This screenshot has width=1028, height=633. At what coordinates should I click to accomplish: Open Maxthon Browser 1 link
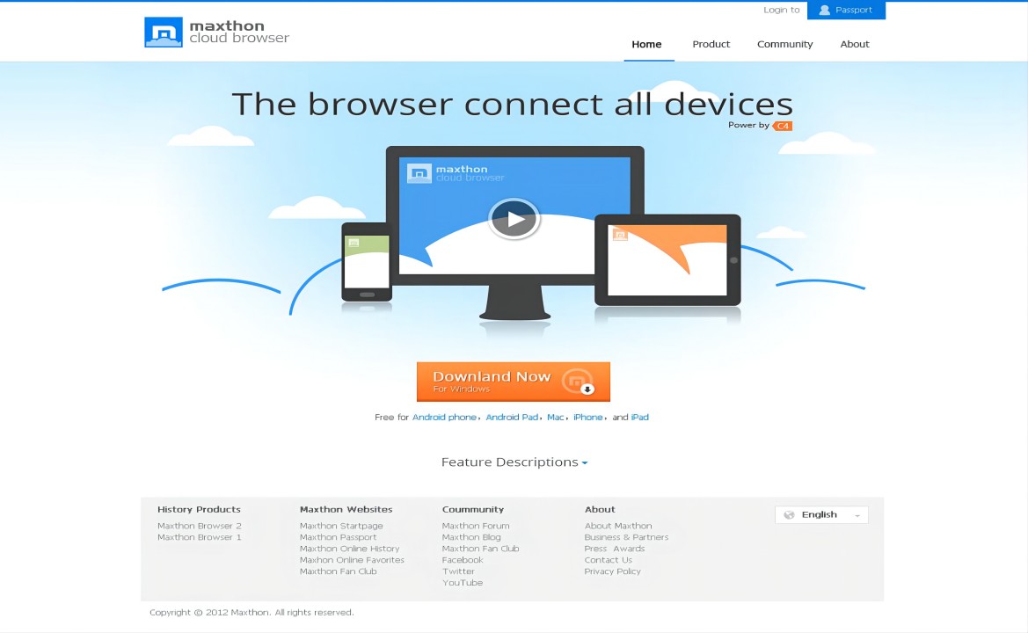coord(200,537)
